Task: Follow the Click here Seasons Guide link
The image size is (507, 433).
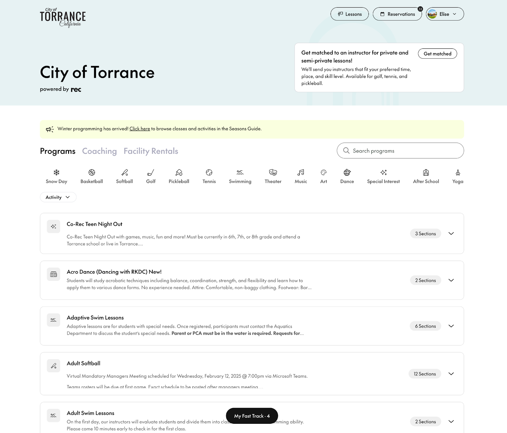Action: click(x=140, y=129)
